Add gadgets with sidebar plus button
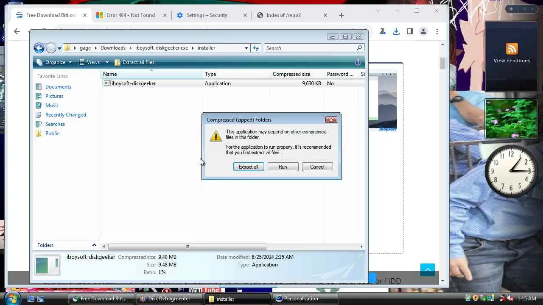543x305 pixels. [x=511, y=9]
